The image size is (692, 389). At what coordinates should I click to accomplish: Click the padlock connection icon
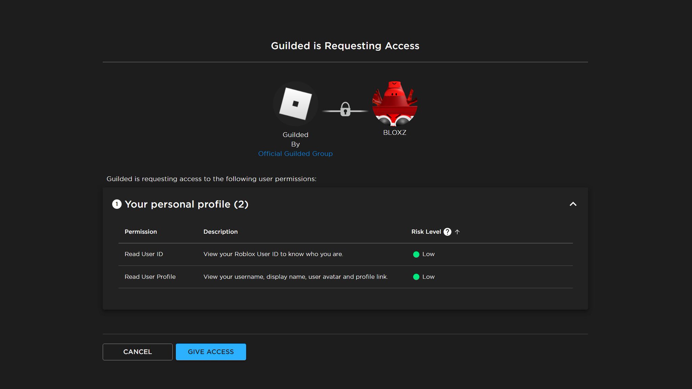click(345, 109)
